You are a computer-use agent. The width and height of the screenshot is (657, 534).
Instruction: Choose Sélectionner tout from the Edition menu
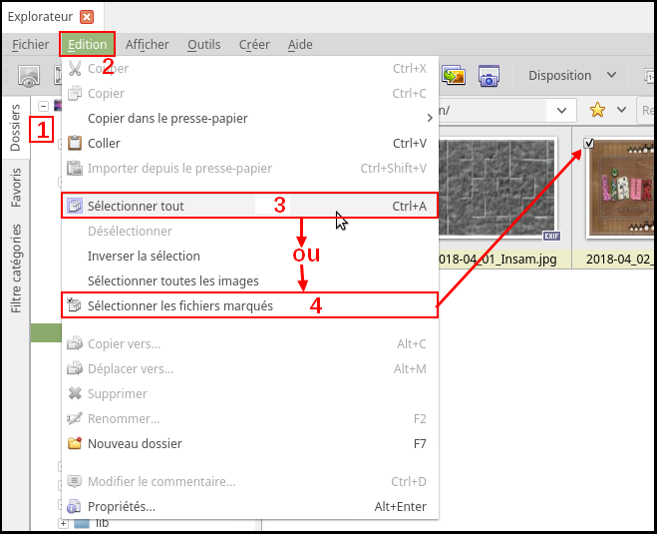(249, 206)
